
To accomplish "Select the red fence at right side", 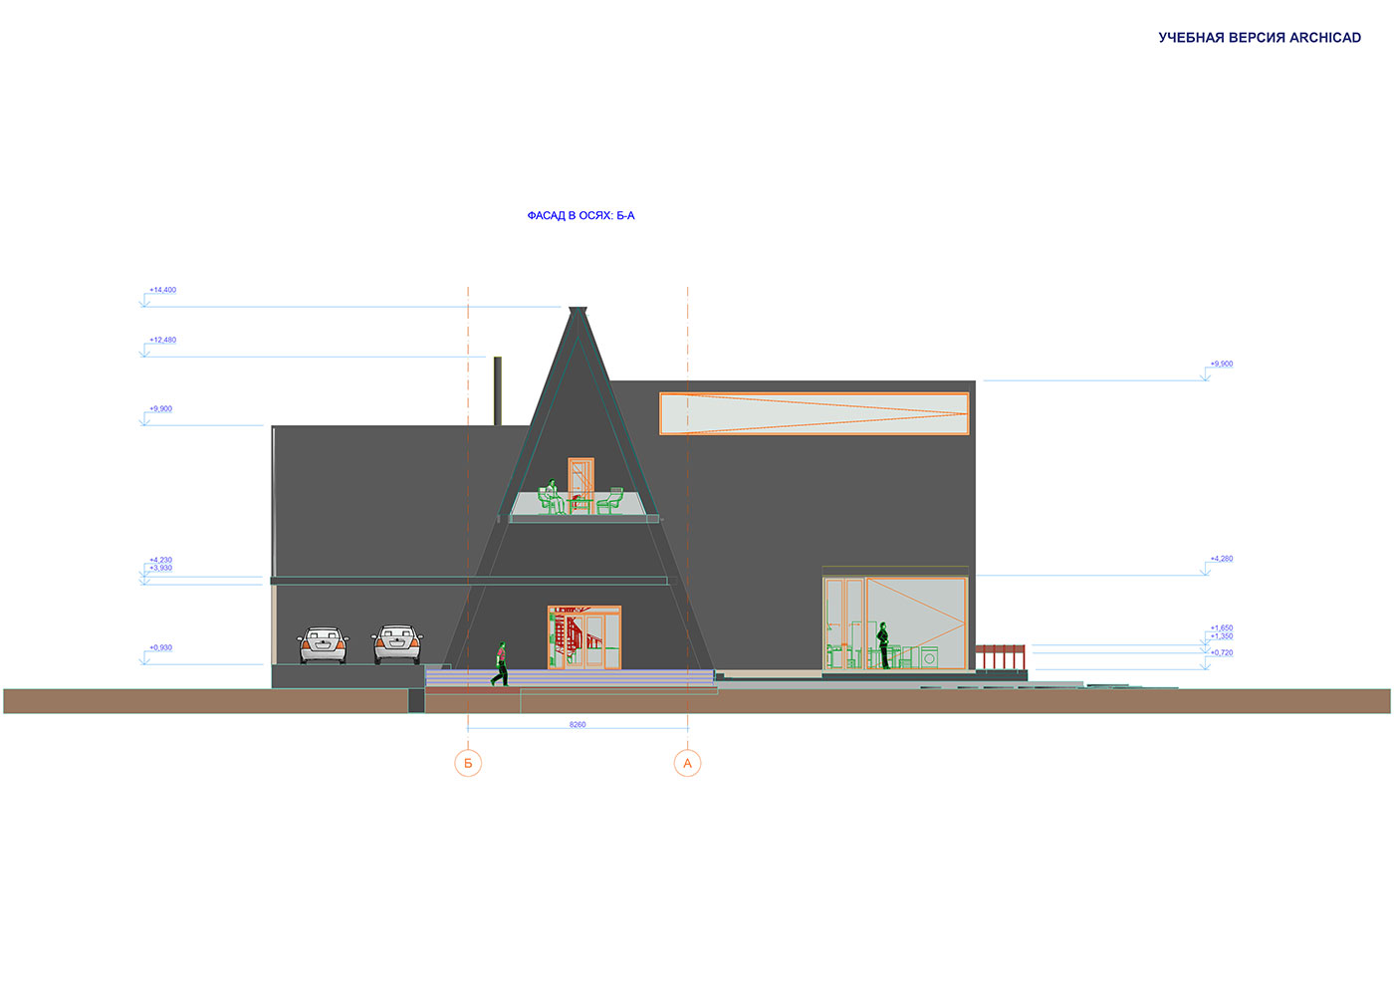I will 1000,656.
